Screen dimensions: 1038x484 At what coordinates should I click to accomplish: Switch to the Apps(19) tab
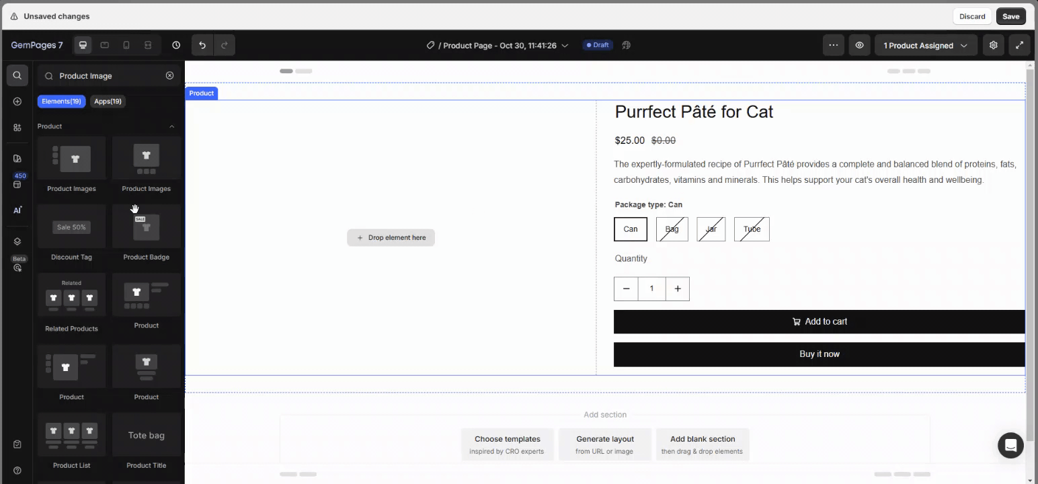point(108,101)
